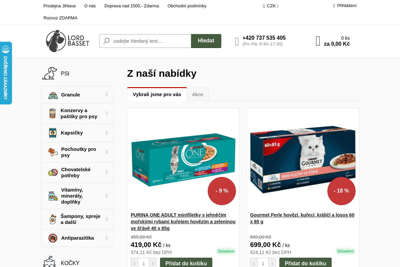Expand the Granule category arrow
Viewport: 400px width, 267px height.
107,94
